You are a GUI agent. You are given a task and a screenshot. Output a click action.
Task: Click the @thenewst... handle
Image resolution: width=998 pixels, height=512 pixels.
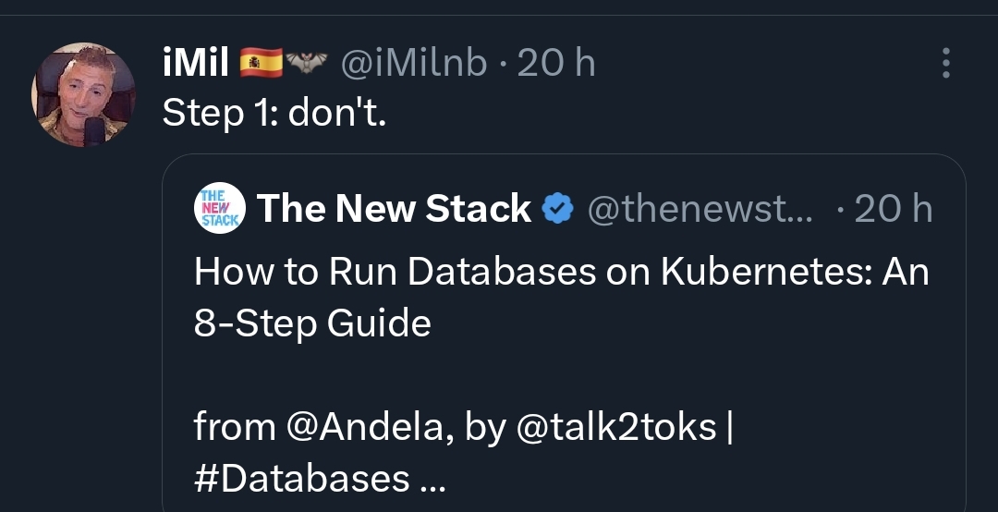(700, 208)
